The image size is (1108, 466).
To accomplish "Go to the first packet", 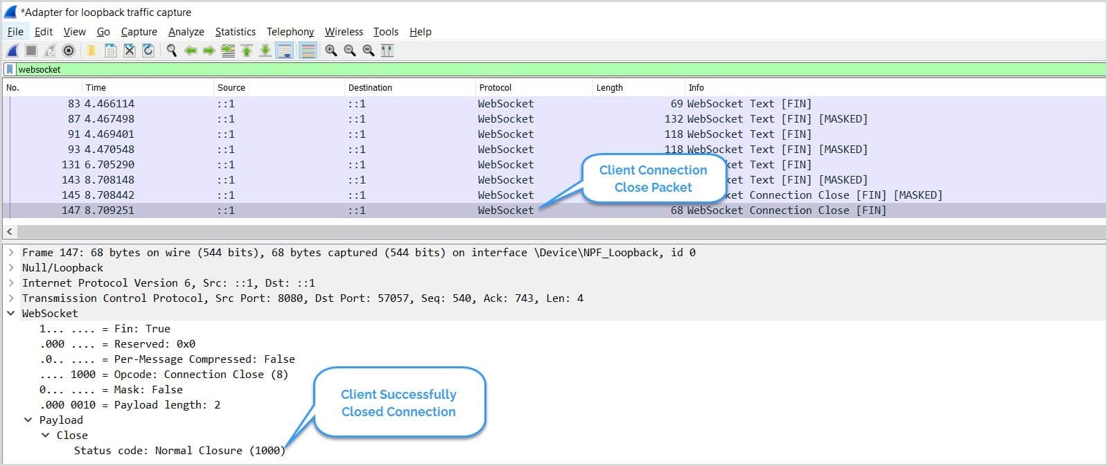I will coord(246,51).
